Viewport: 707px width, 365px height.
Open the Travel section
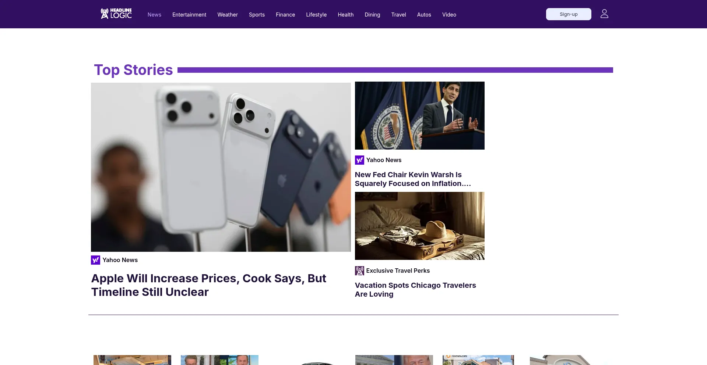[x=398, y=15]
